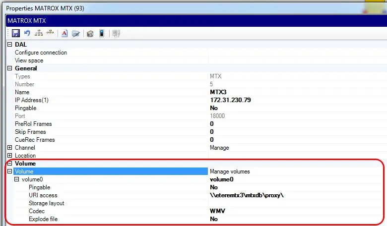The width and height of the screenshot is (387, 226).
Task: Collapse the General section
Action: pos(10,68)
